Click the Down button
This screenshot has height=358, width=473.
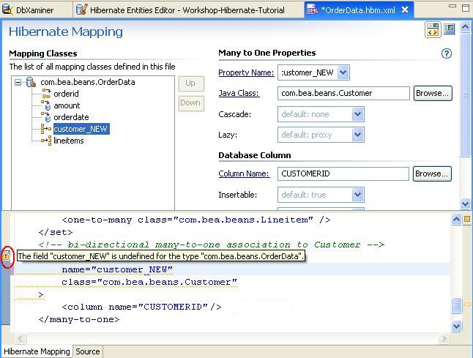pos(190,103)
